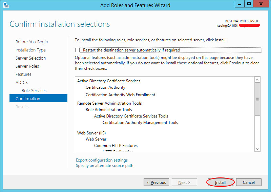
Task: Click the Previous button
Action: 156,182
